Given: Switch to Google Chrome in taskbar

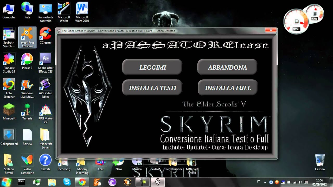Looking at the screenshot, I should 82,182.
